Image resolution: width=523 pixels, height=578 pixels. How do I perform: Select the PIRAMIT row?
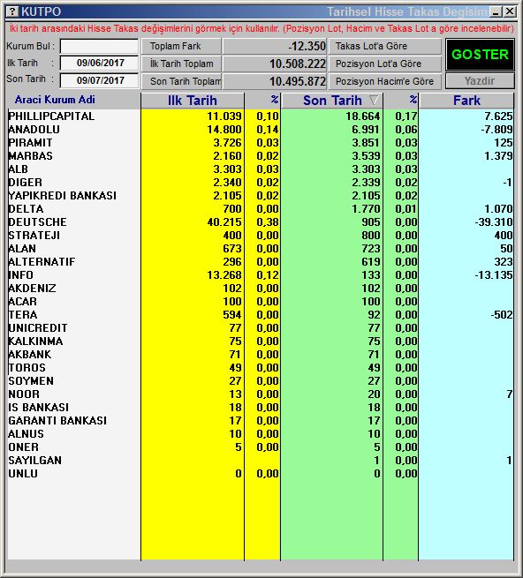click(261, 143)
